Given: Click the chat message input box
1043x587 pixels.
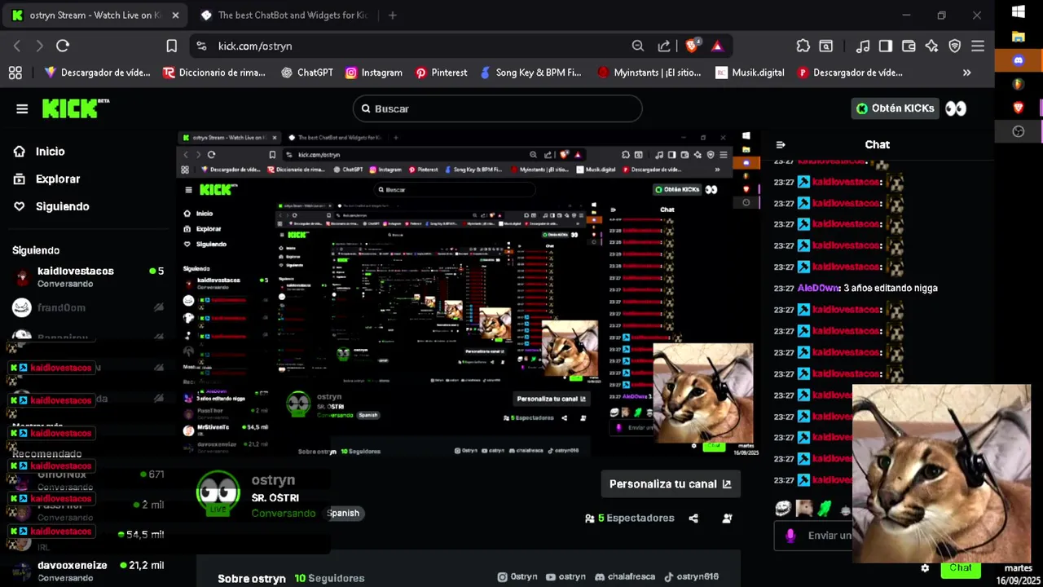Looking at the screenshot, I should click(x=815, y=536).
